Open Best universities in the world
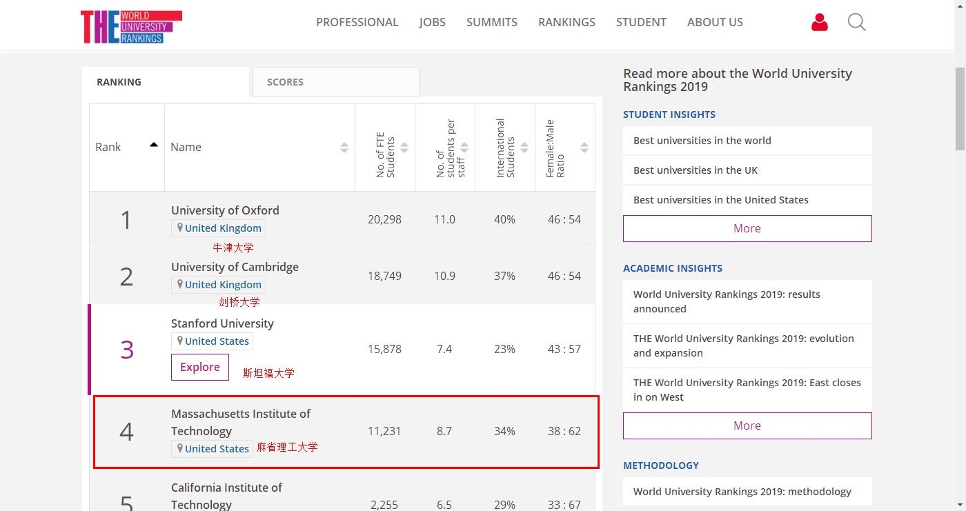The height and width of the screenshot is (511, 966). tap(747, 141)
